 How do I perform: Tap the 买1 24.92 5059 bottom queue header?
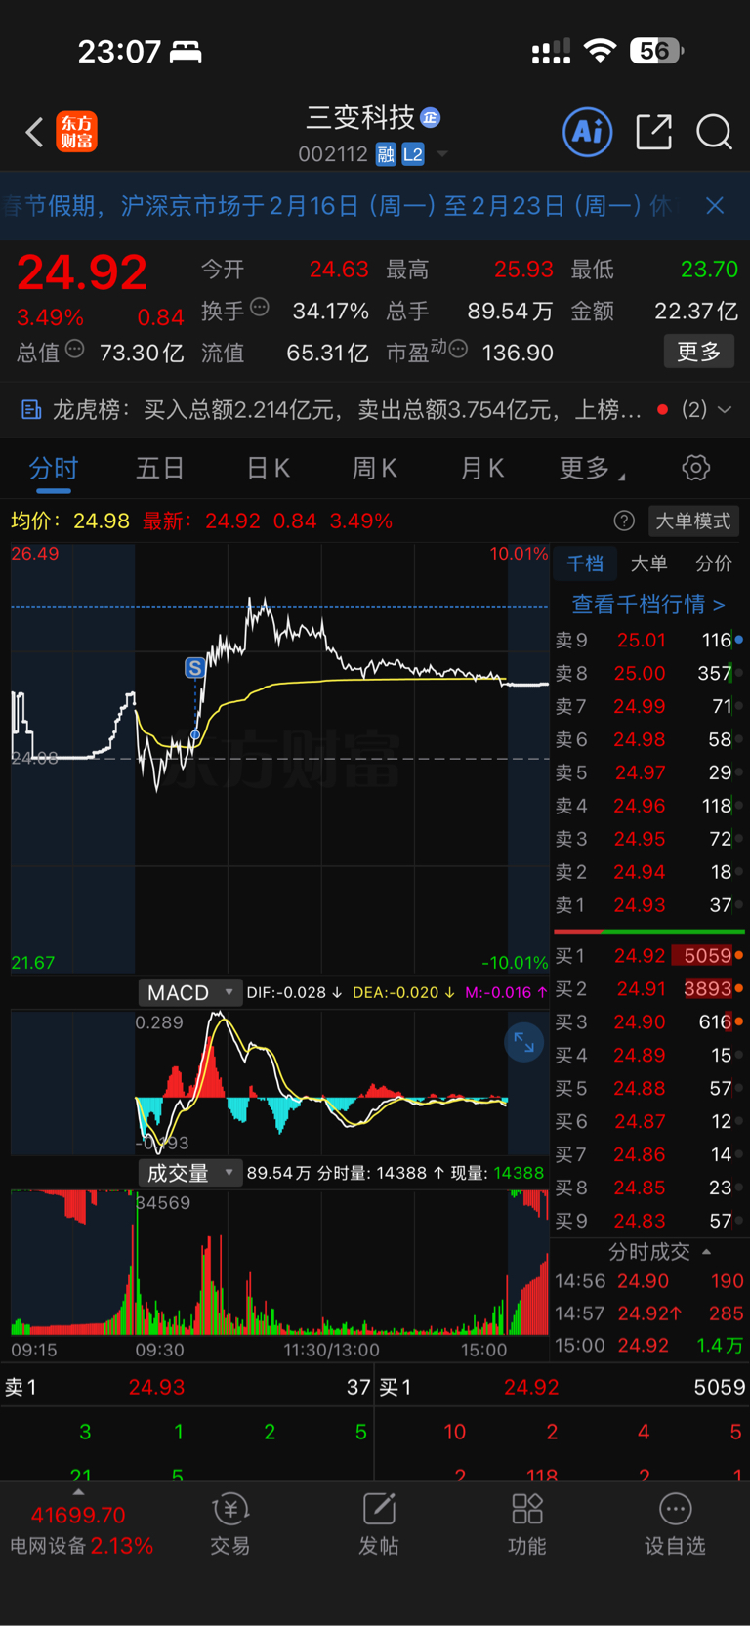pyautogui.click(x=562, y=1387)
